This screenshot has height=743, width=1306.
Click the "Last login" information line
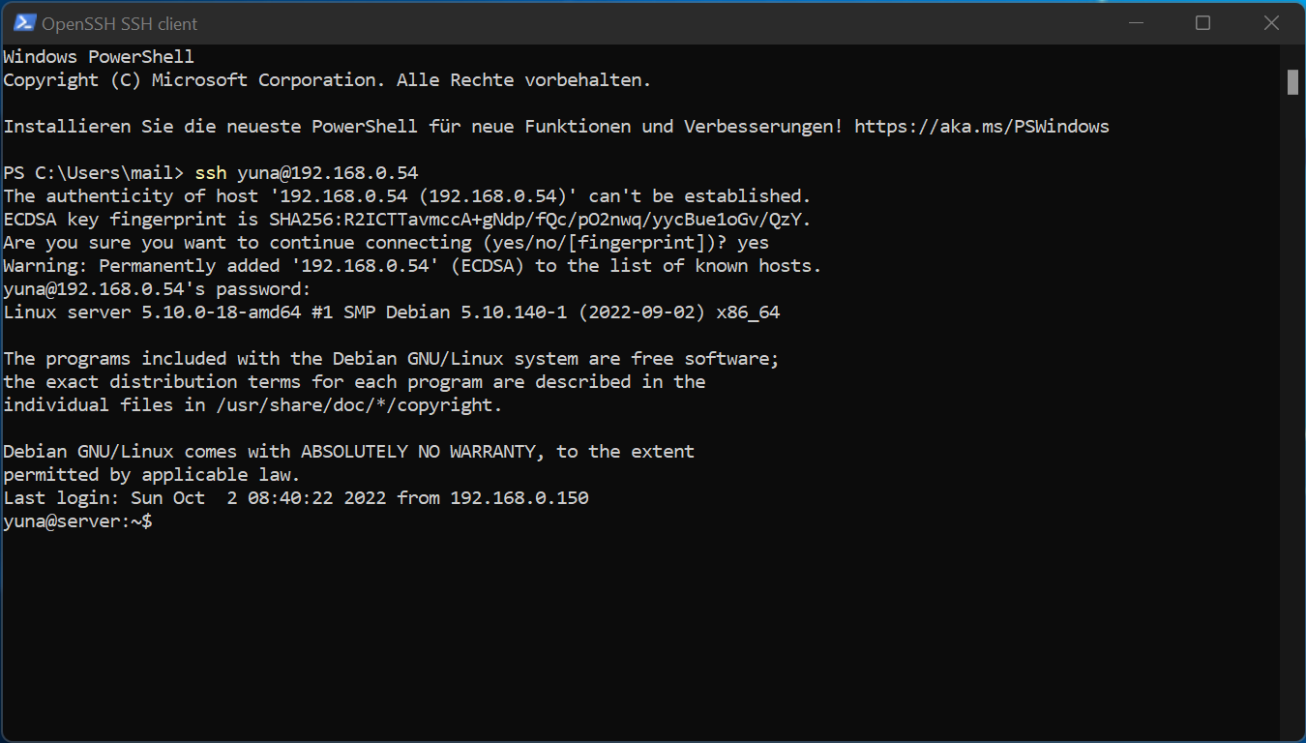click(296, 498)
